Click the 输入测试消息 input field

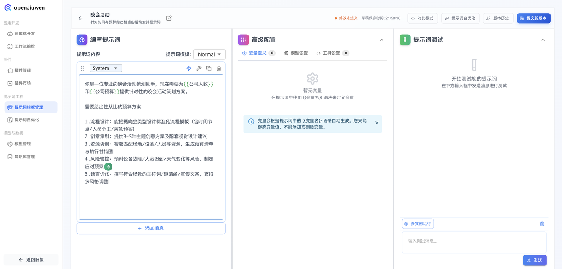474,242
